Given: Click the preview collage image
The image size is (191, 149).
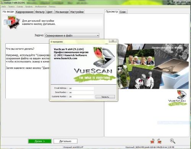Looking at the screenshot, I should point(153,66).
